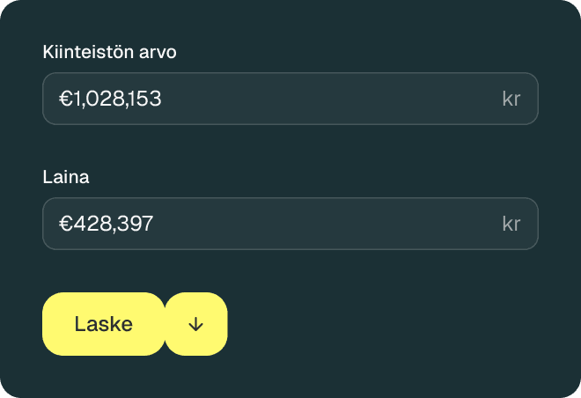Click kr suffix in Kiinteistön arvo field
This screenshot has height=398, width=581.
pos(511,99)
